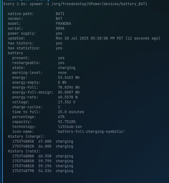This screenshot has width=169, height=183.
Task: Click the percentage value 67%
Action: (x=61, y=117)
